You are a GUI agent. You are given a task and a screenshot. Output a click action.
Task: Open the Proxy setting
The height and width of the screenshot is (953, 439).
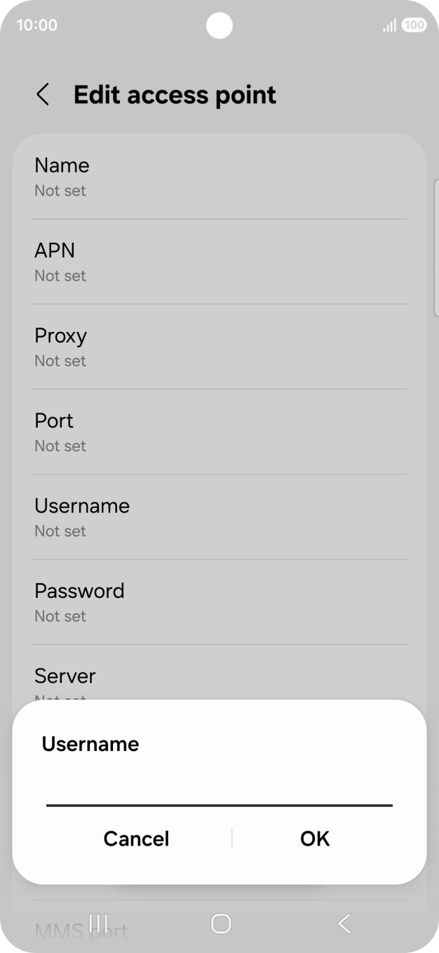point(219,346)
